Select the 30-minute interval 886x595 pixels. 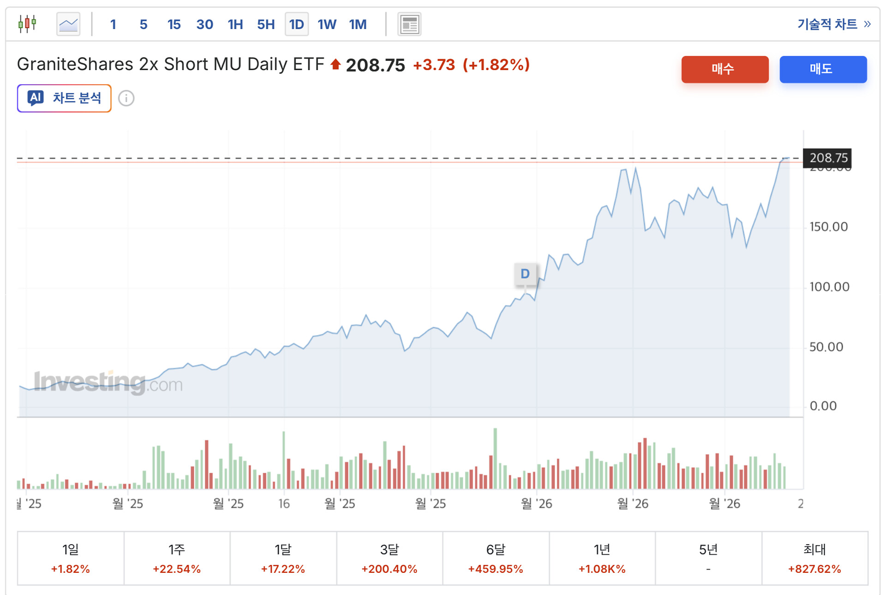point(204,24)
